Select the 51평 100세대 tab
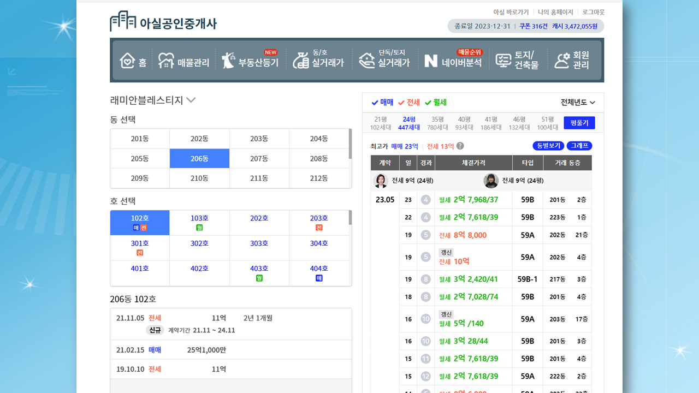Screen dimensions: 699x393 tap(548, 123)
